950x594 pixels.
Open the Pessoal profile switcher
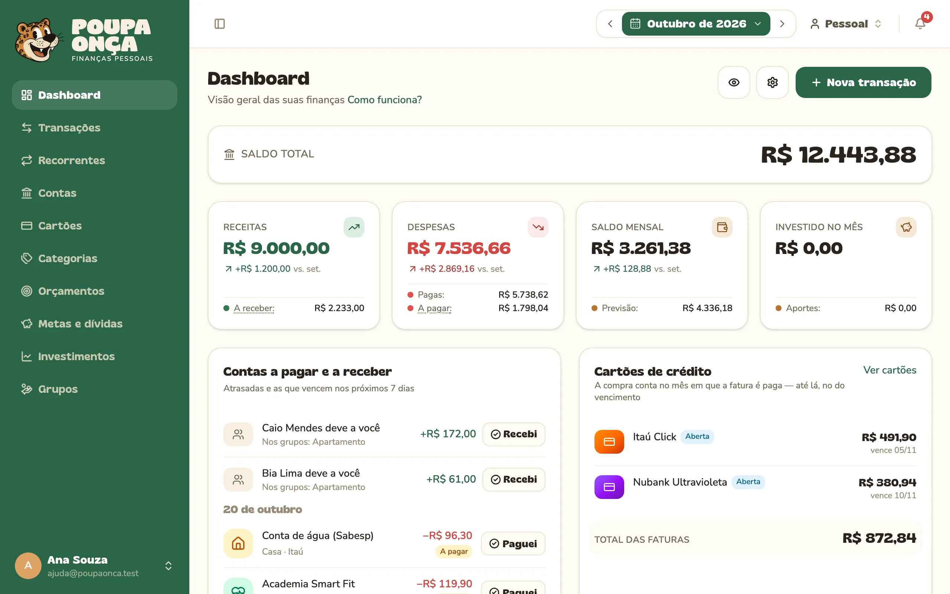846,24
